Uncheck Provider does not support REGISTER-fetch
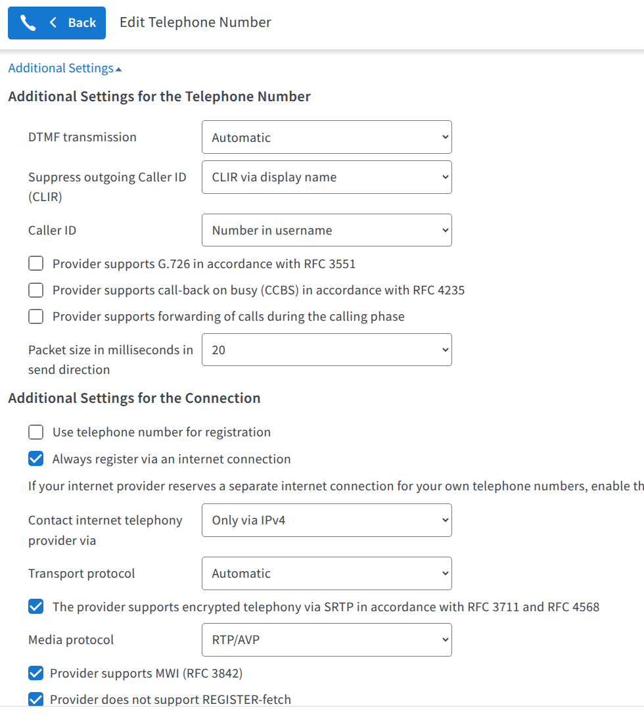644x719 pixels. [35, 699]
